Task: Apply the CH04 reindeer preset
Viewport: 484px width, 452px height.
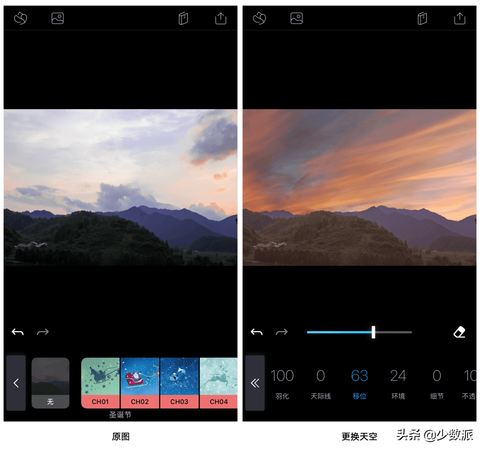Action: (219, 383)
